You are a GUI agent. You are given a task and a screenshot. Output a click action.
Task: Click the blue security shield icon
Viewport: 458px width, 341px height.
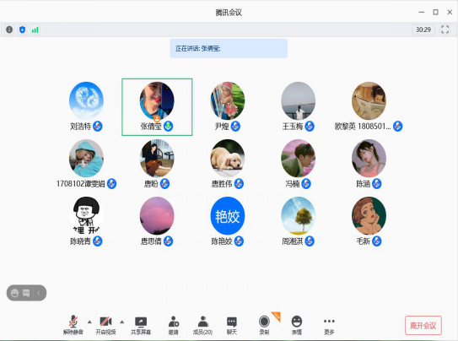[x=22, y=30]
